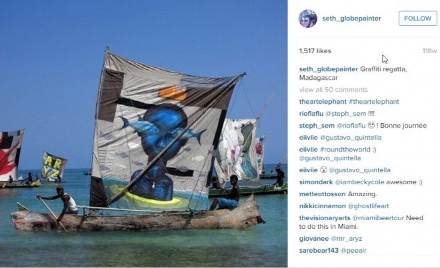Open rioflaflu commenter profile
Screen dimensions: 440x268
311,114
